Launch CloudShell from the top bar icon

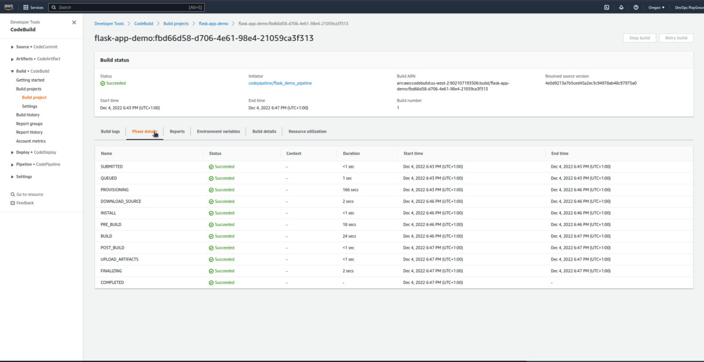tap(606, 8)
